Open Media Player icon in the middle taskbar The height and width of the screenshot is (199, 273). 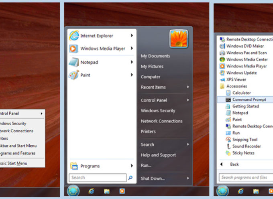point(122,191)
